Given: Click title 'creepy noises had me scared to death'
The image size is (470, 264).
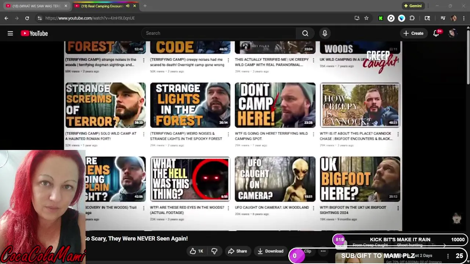Looking at the screenshot, I should coord(187,62).
